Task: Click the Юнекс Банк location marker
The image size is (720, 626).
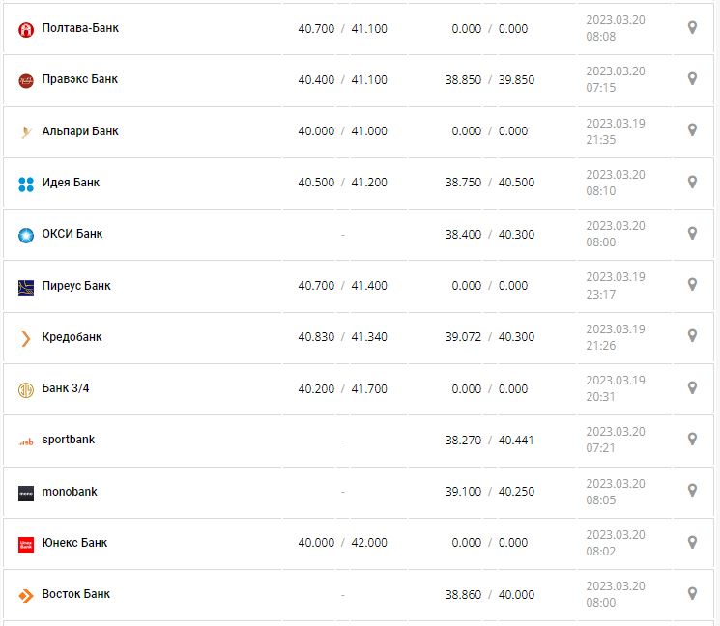Action: click(692, 542)
